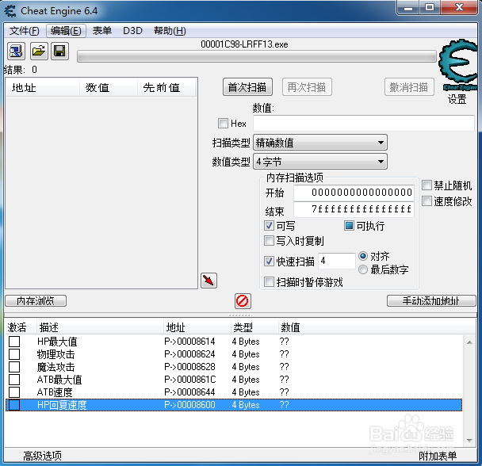Screen dimensions: 482x466
Task: Click the 地址 column header in results
Action: [43, 87]
